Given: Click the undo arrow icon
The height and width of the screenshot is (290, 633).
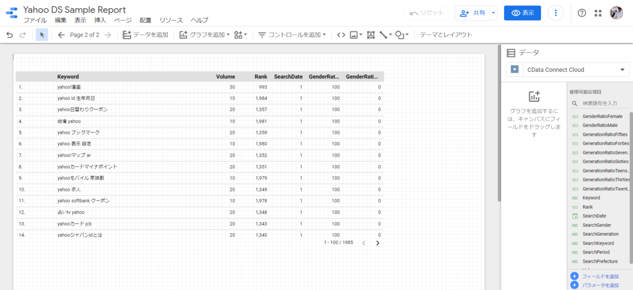Looking at the screenshot, I should [9, 35].
